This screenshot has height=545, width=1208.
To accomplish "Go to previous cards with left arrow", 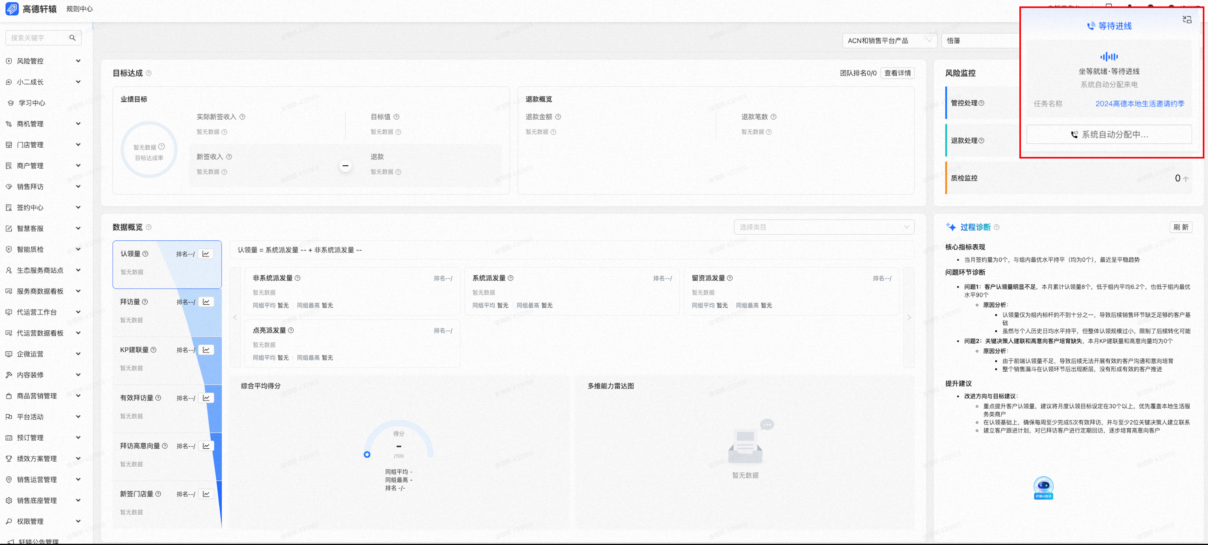I will tap(236, 317).
